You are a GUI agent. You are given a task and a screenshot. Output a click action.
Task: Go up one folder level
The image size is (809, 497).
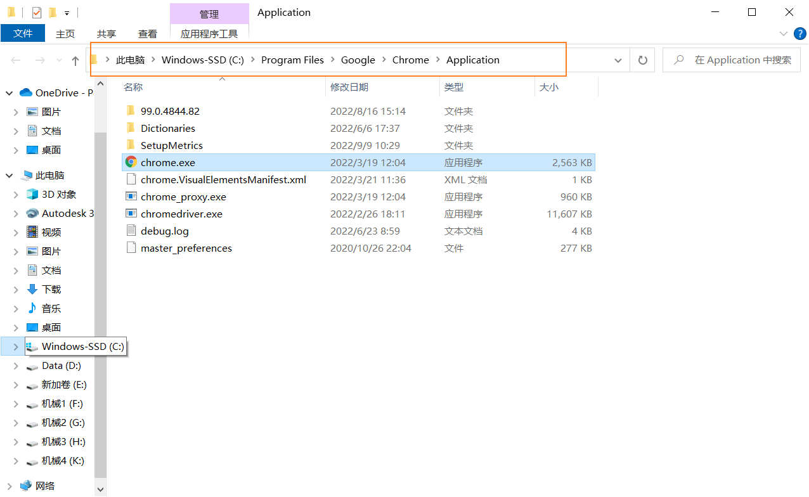click(x=75, y=60)
